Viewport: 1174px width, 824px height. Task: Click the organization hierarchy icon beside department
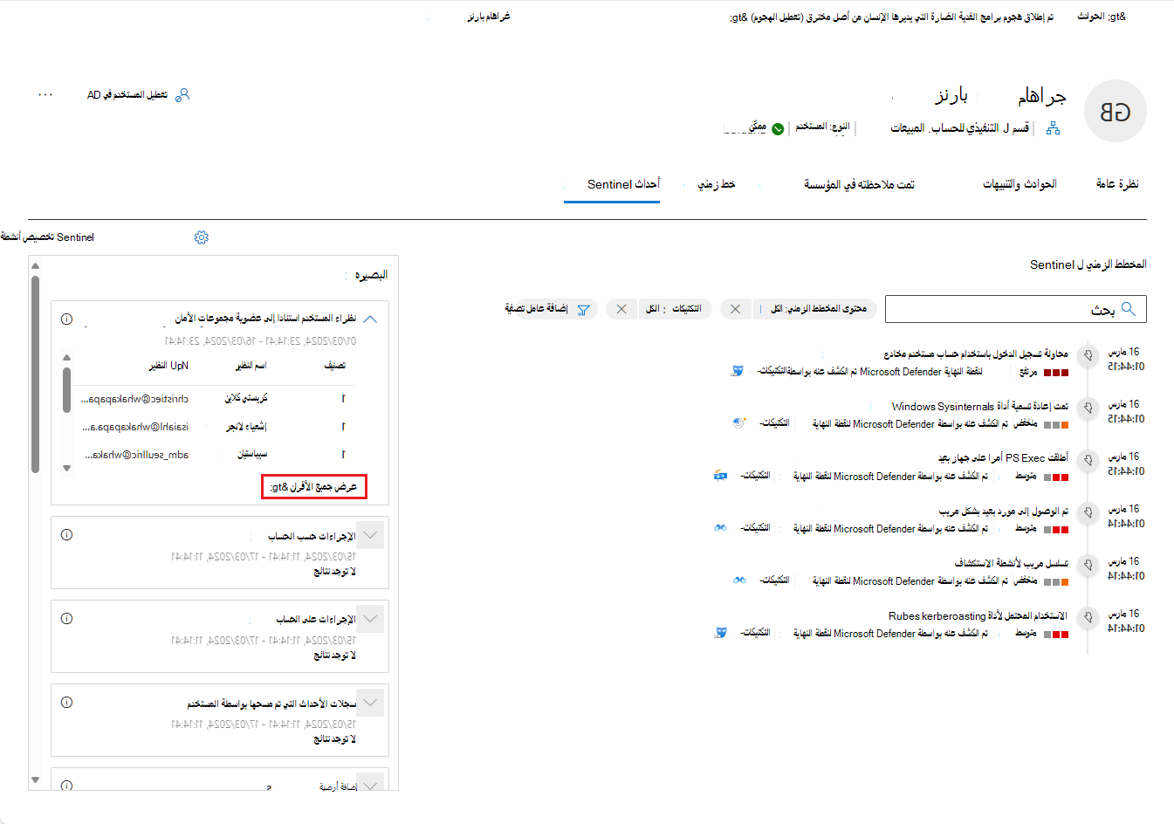tap(1053, 128)
